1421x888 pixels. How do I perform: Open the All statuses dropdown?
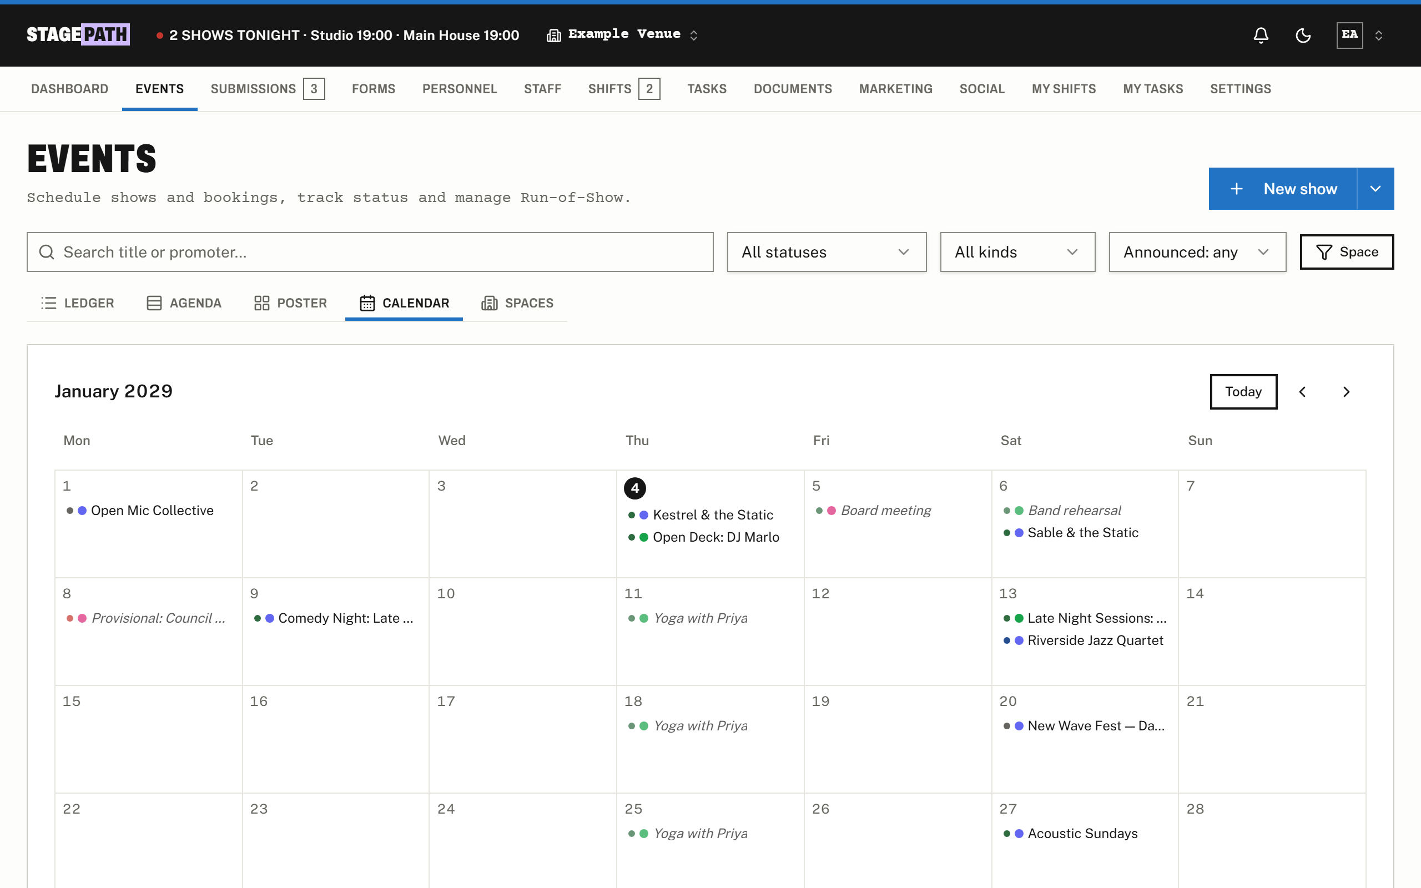coord(826,252)
